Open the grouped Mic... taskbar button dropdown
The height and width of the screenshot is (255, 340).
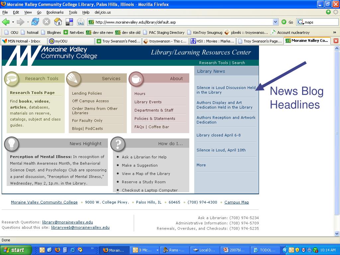(157, 250)
